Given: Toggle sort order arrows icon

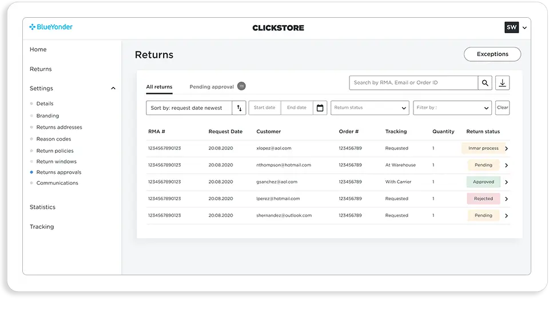Looking at the screenshot, I should coord(239,108).
